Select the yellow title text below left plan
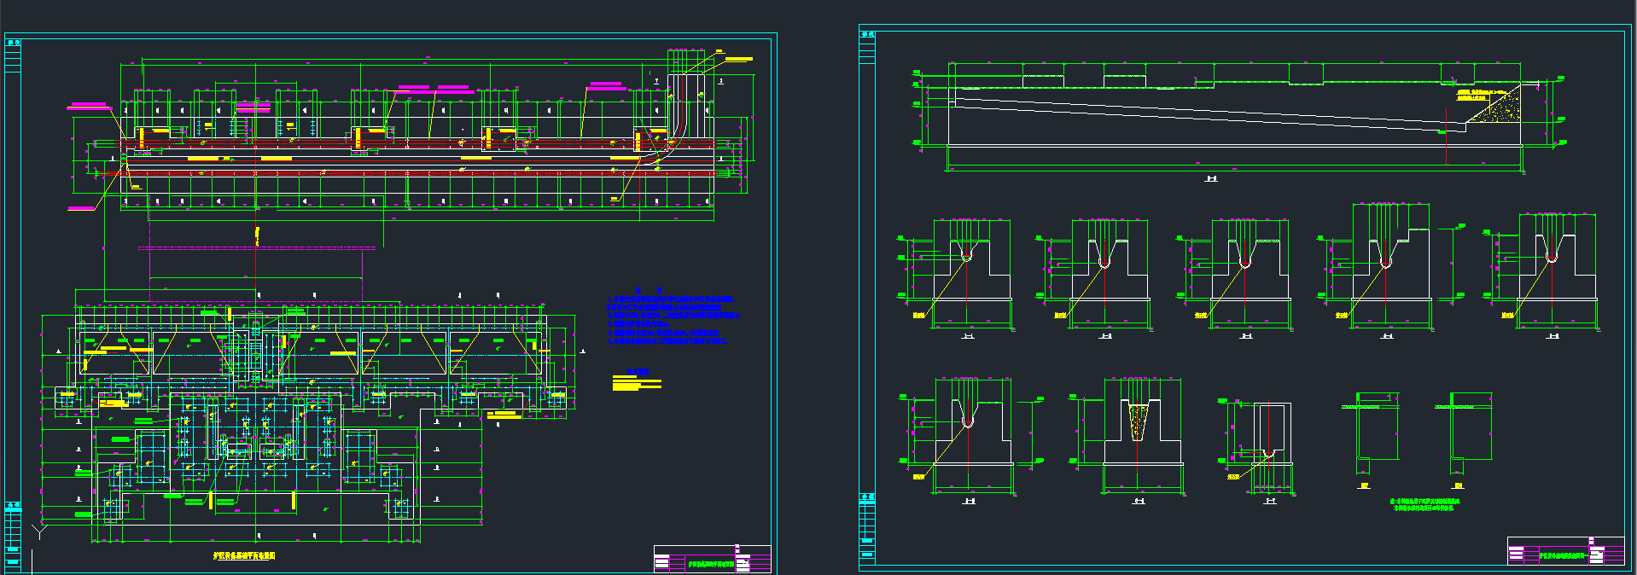Screen dimensions: 1637x575 click(x=244, y=555)
